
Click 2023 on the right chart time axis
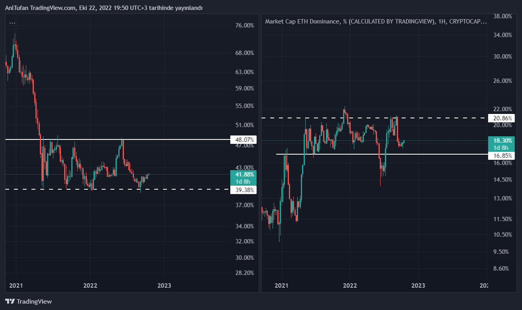coord(418,286)
